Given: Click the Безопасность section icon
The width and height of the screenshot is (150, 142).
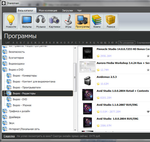Looking at the screenshot, I should pyautogui.click(x=5, y=52).
